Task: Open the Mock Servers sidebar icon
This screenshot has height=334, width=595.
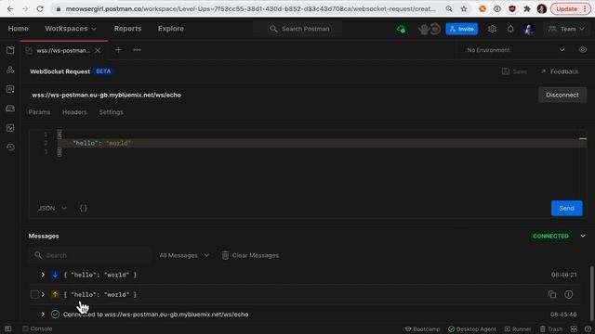Action: coord(10,109)
